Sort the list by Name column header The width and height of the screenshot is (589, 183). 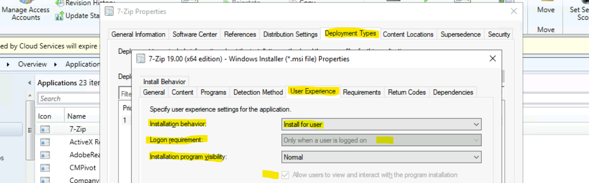click(76, 116)
